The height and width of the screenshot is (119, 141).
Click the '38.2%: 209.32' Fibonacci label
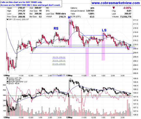(59, 57)
